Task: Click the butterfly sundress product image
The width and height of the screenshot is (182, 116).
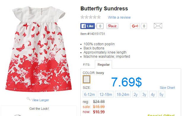Action: coord(39,49)
